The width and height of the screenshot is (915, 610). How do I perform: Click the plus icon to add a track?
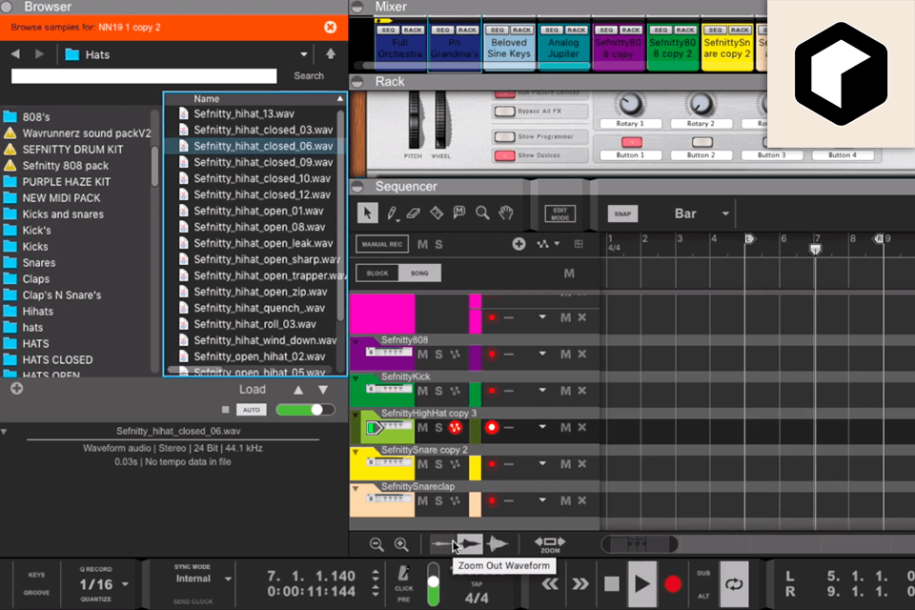pyautogui.click(x=519, y=245)
